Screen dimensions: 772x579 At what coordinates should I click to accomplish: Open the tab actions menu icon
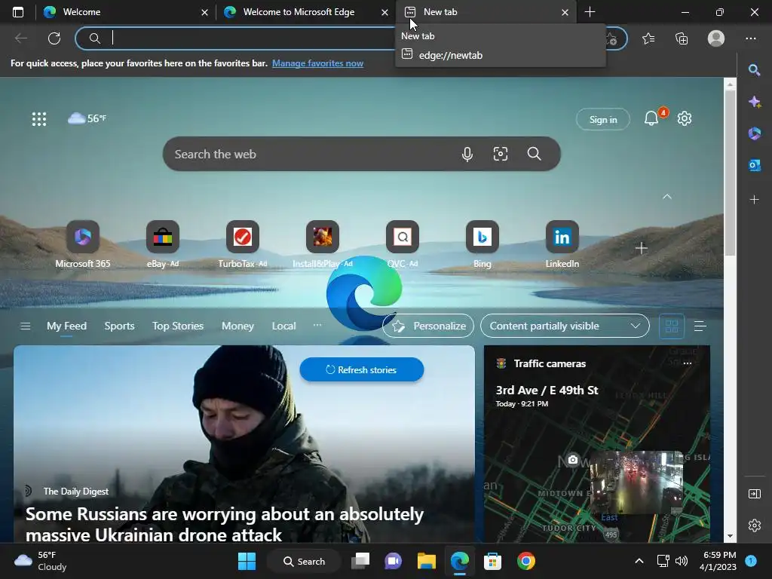18,12
